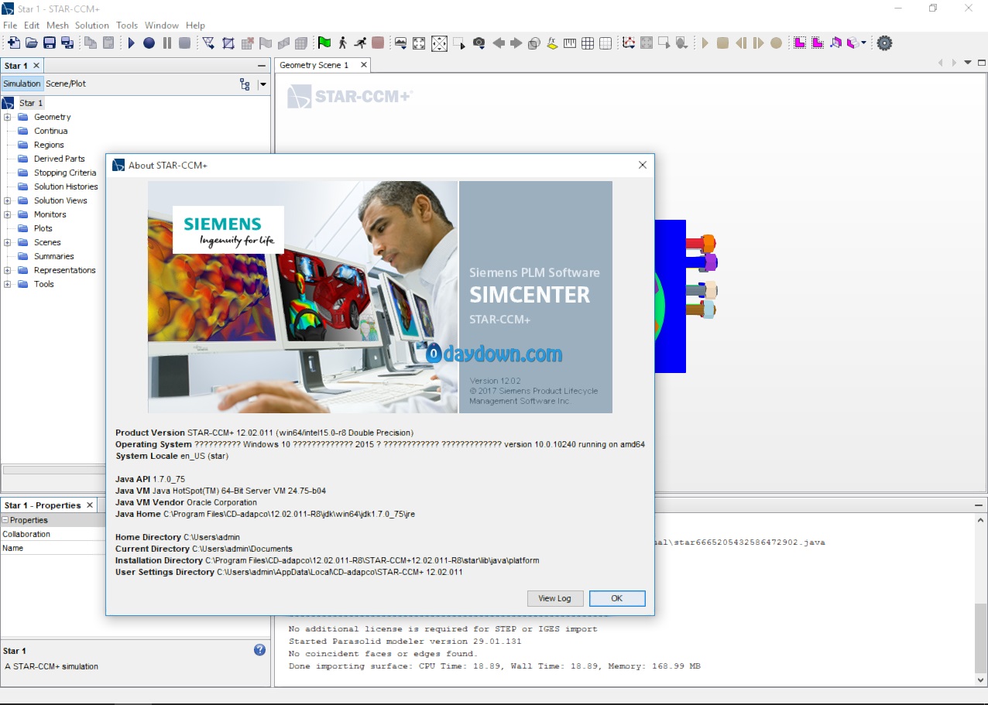988x705 pixels.
Task: Open the Mesh menu
Action: (57, 26)
